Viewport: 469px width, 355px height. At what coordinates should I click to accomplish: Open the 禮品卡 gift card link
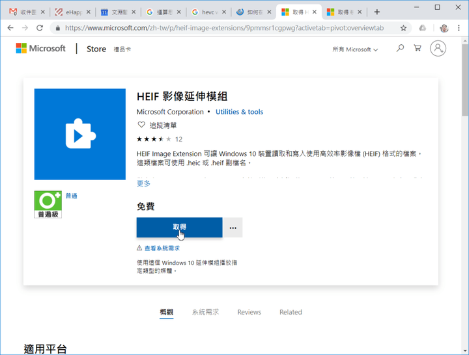(x=122, y=49)
